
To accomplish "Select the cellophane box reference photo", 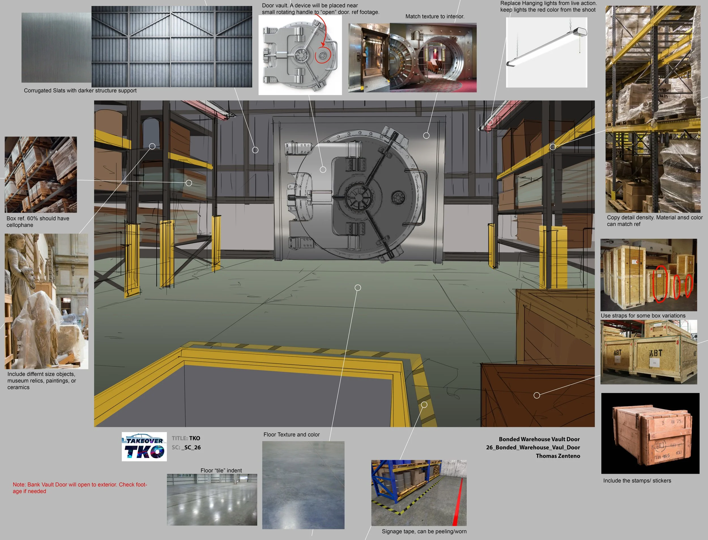I will tap(41, 174).
